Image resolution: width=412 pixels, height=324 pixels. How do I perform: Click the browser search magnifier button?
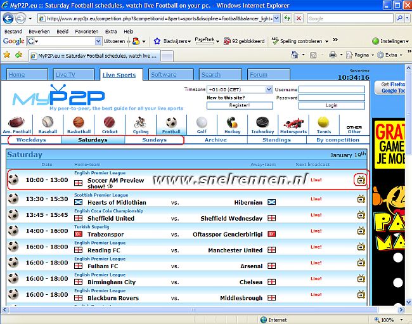[400, 18]
